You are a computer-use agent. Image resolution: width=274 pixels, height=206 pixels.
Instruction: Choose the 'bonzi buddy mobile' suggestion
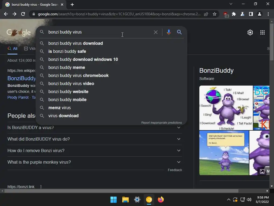pyautogui.click(x=111, y=100)
